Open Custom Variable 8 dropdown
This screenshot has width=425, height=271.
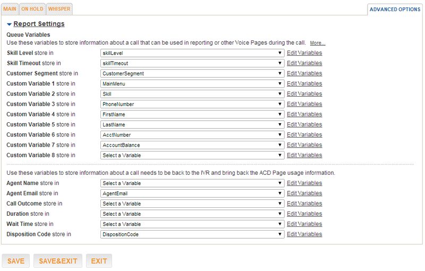[192, 155]
